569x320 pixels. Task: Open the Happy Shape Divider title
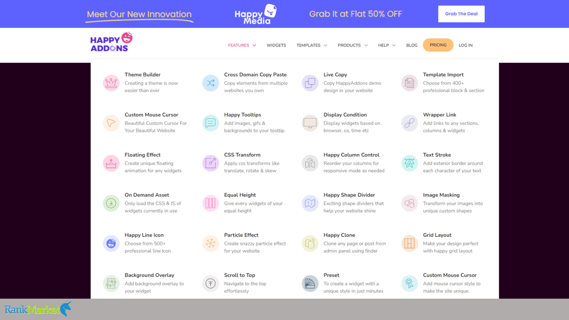(349, 195)
